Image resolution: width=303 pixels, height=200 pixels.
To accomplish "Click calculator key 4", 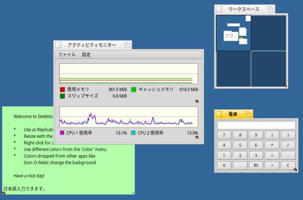I will [x=224, y=145].
